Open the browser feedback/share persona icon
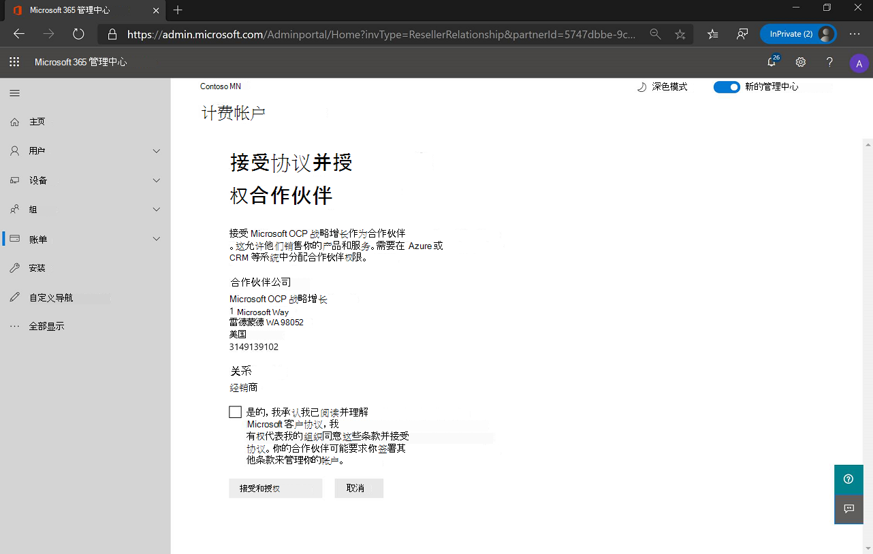Image resolution: width=873 pixels, height=554 pixels. [x=742, y=33]
